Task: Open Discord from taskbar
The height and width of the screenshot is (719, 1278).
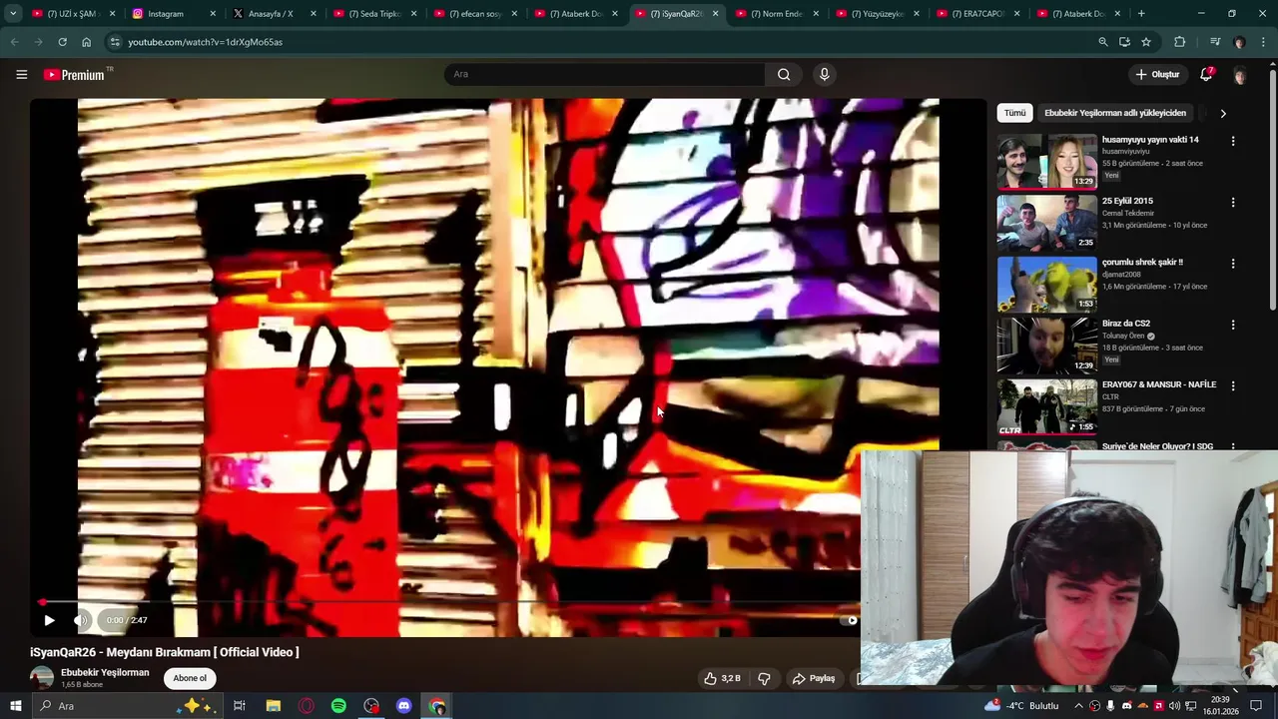Action: click(x=404, y=706)
